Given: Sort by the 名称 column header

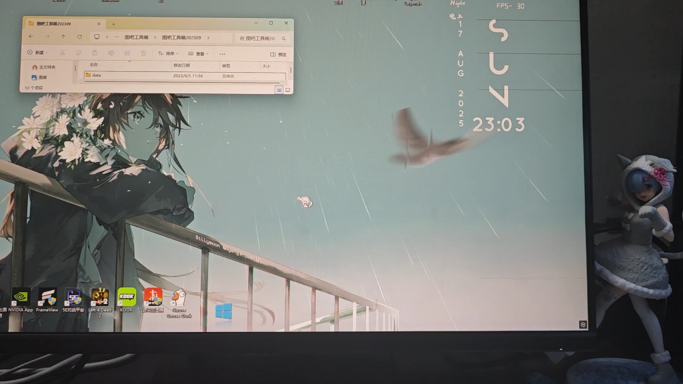Looking at the screenshot, I should click(93, 65).
